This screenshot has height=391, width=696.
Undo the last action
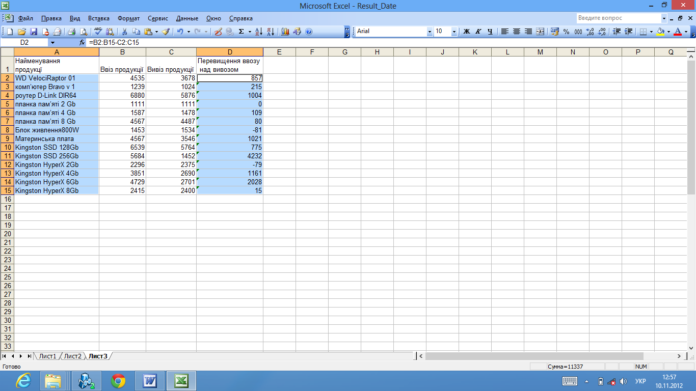[180, 32]
